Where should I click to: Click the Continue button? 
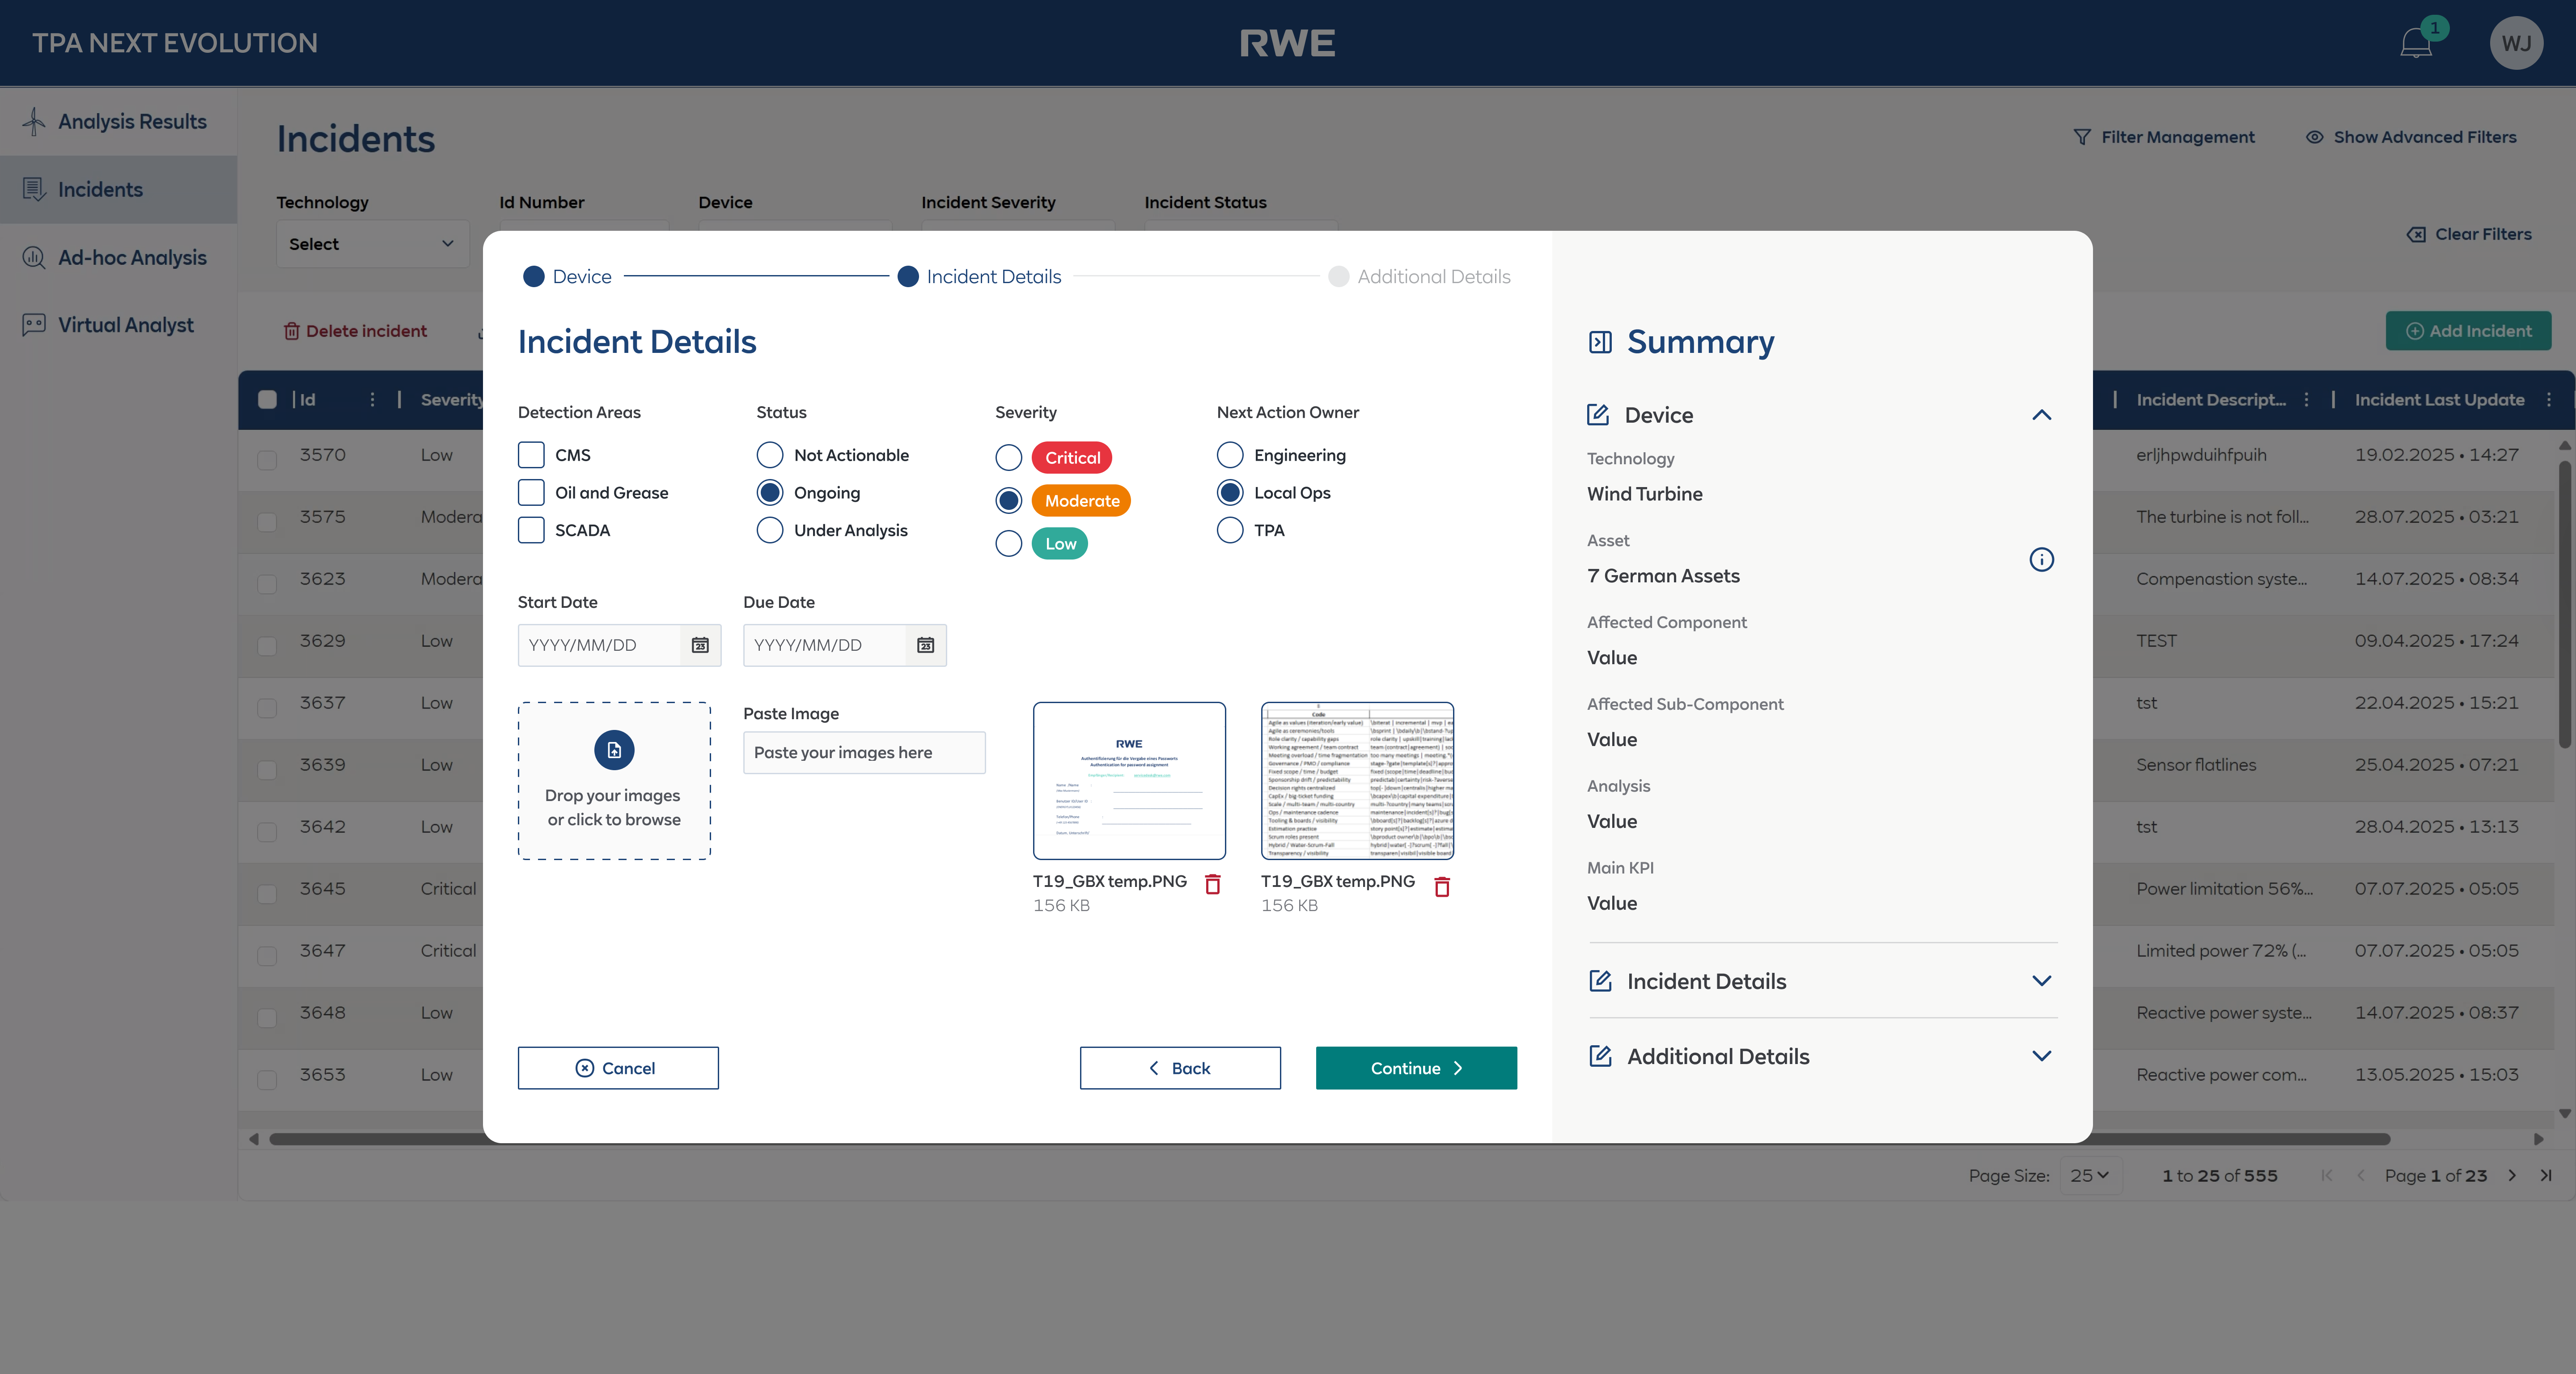point(1416,1068)
